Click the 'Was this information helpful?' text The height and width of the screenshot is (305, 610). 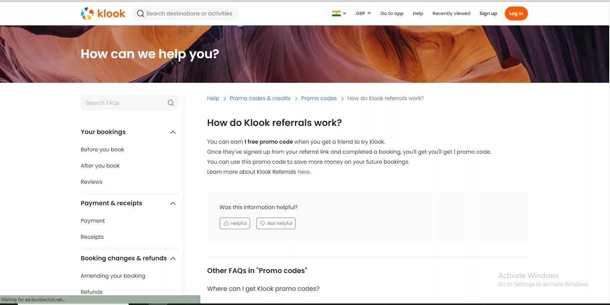click(259, 207)
